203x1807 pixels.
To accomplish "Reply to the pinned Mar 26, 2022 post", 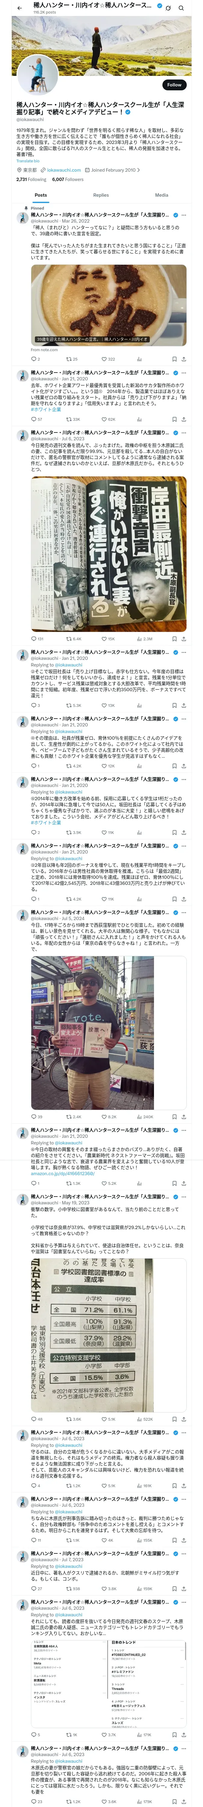I will pyautogui.click(x=33, y=358).
